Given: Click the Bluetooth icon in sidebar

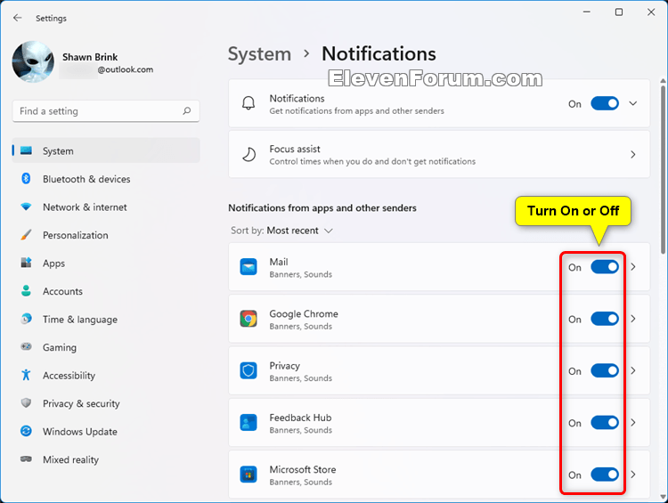Looking at the screenshot, I should 26,179.
